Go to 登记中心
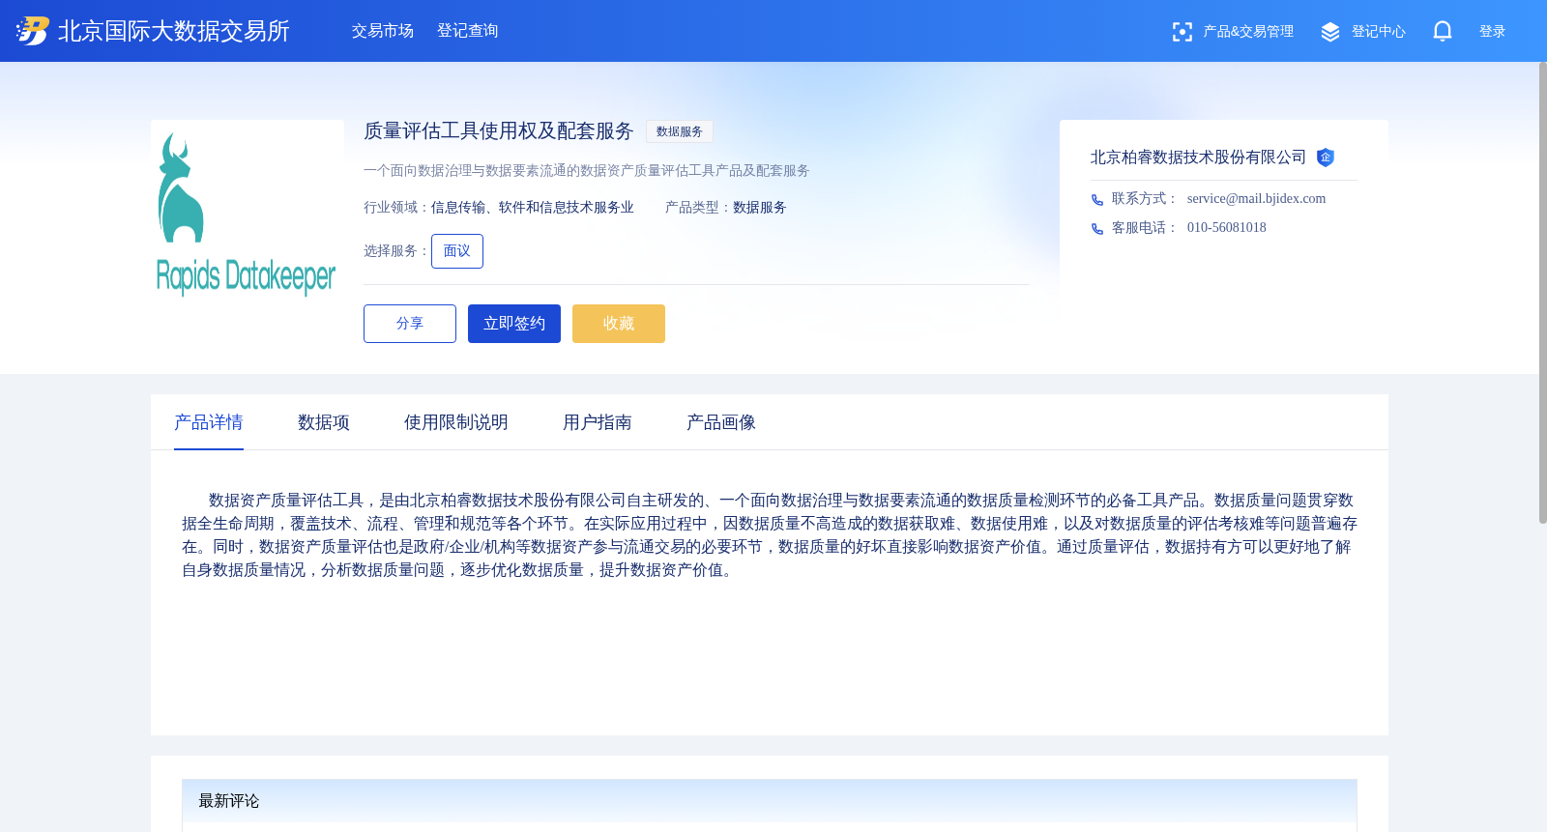This screenshot has width=1547, height=832. pos(1379,32)
